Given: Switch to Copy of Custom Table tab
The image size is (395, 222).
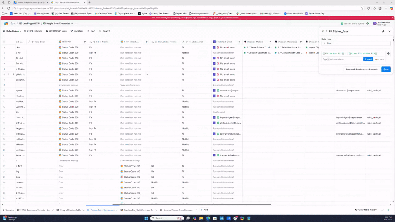Looking at the screenshot, I should 70,210.
